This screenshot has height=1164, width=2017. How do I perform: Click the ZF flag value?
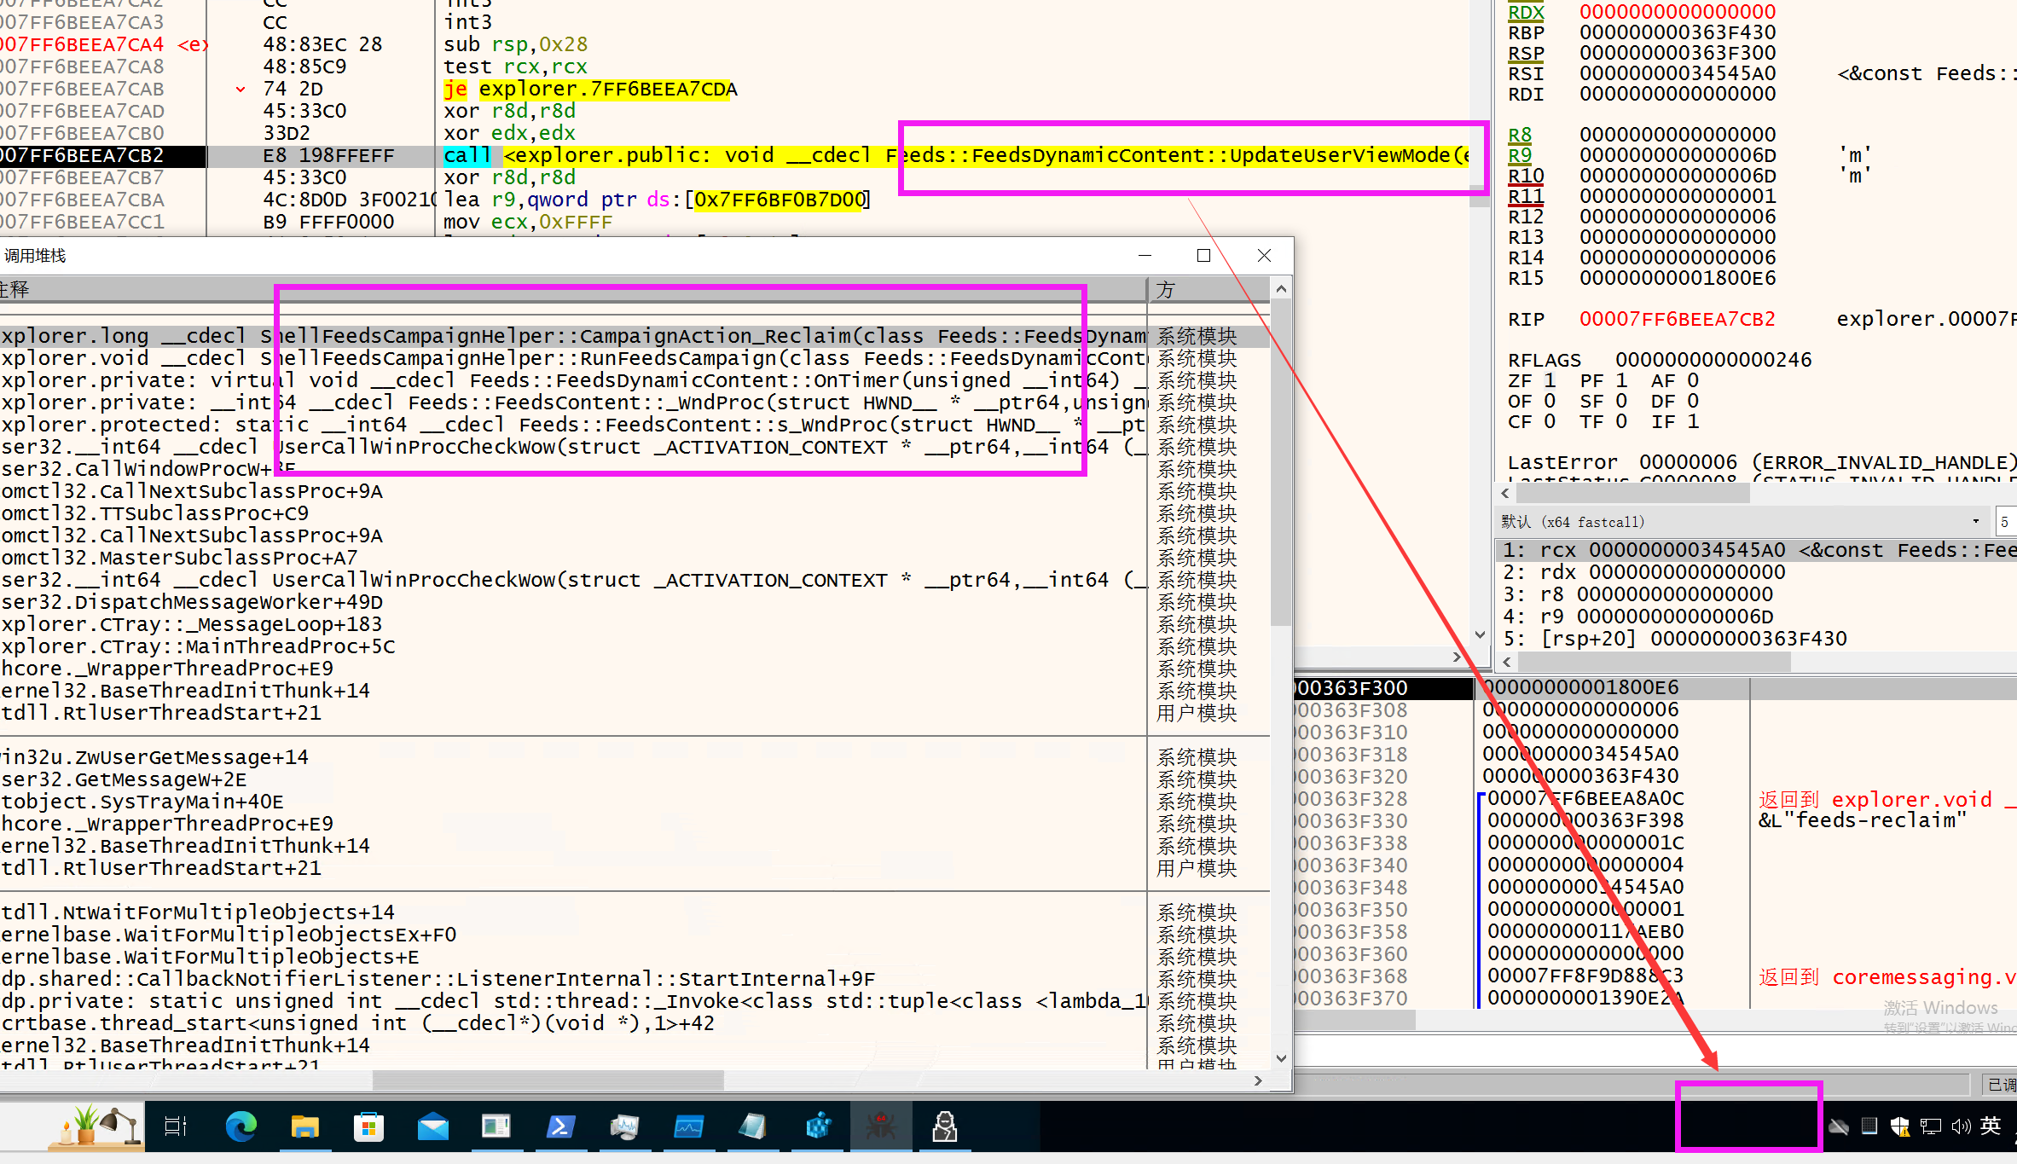click(x=1550, y=380)
